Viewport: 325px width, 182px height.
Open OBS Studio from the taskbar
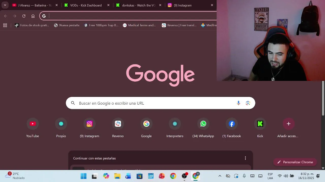pyautogui.click(x=185, y=176)
